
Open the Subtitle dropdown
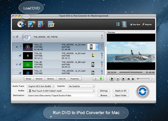(x=81, y=86)
